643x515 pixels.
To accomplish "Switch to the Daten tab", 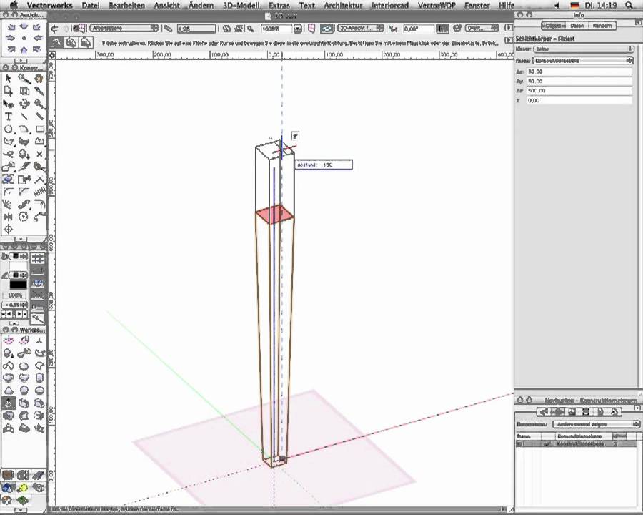I will (x=577, y=26).
